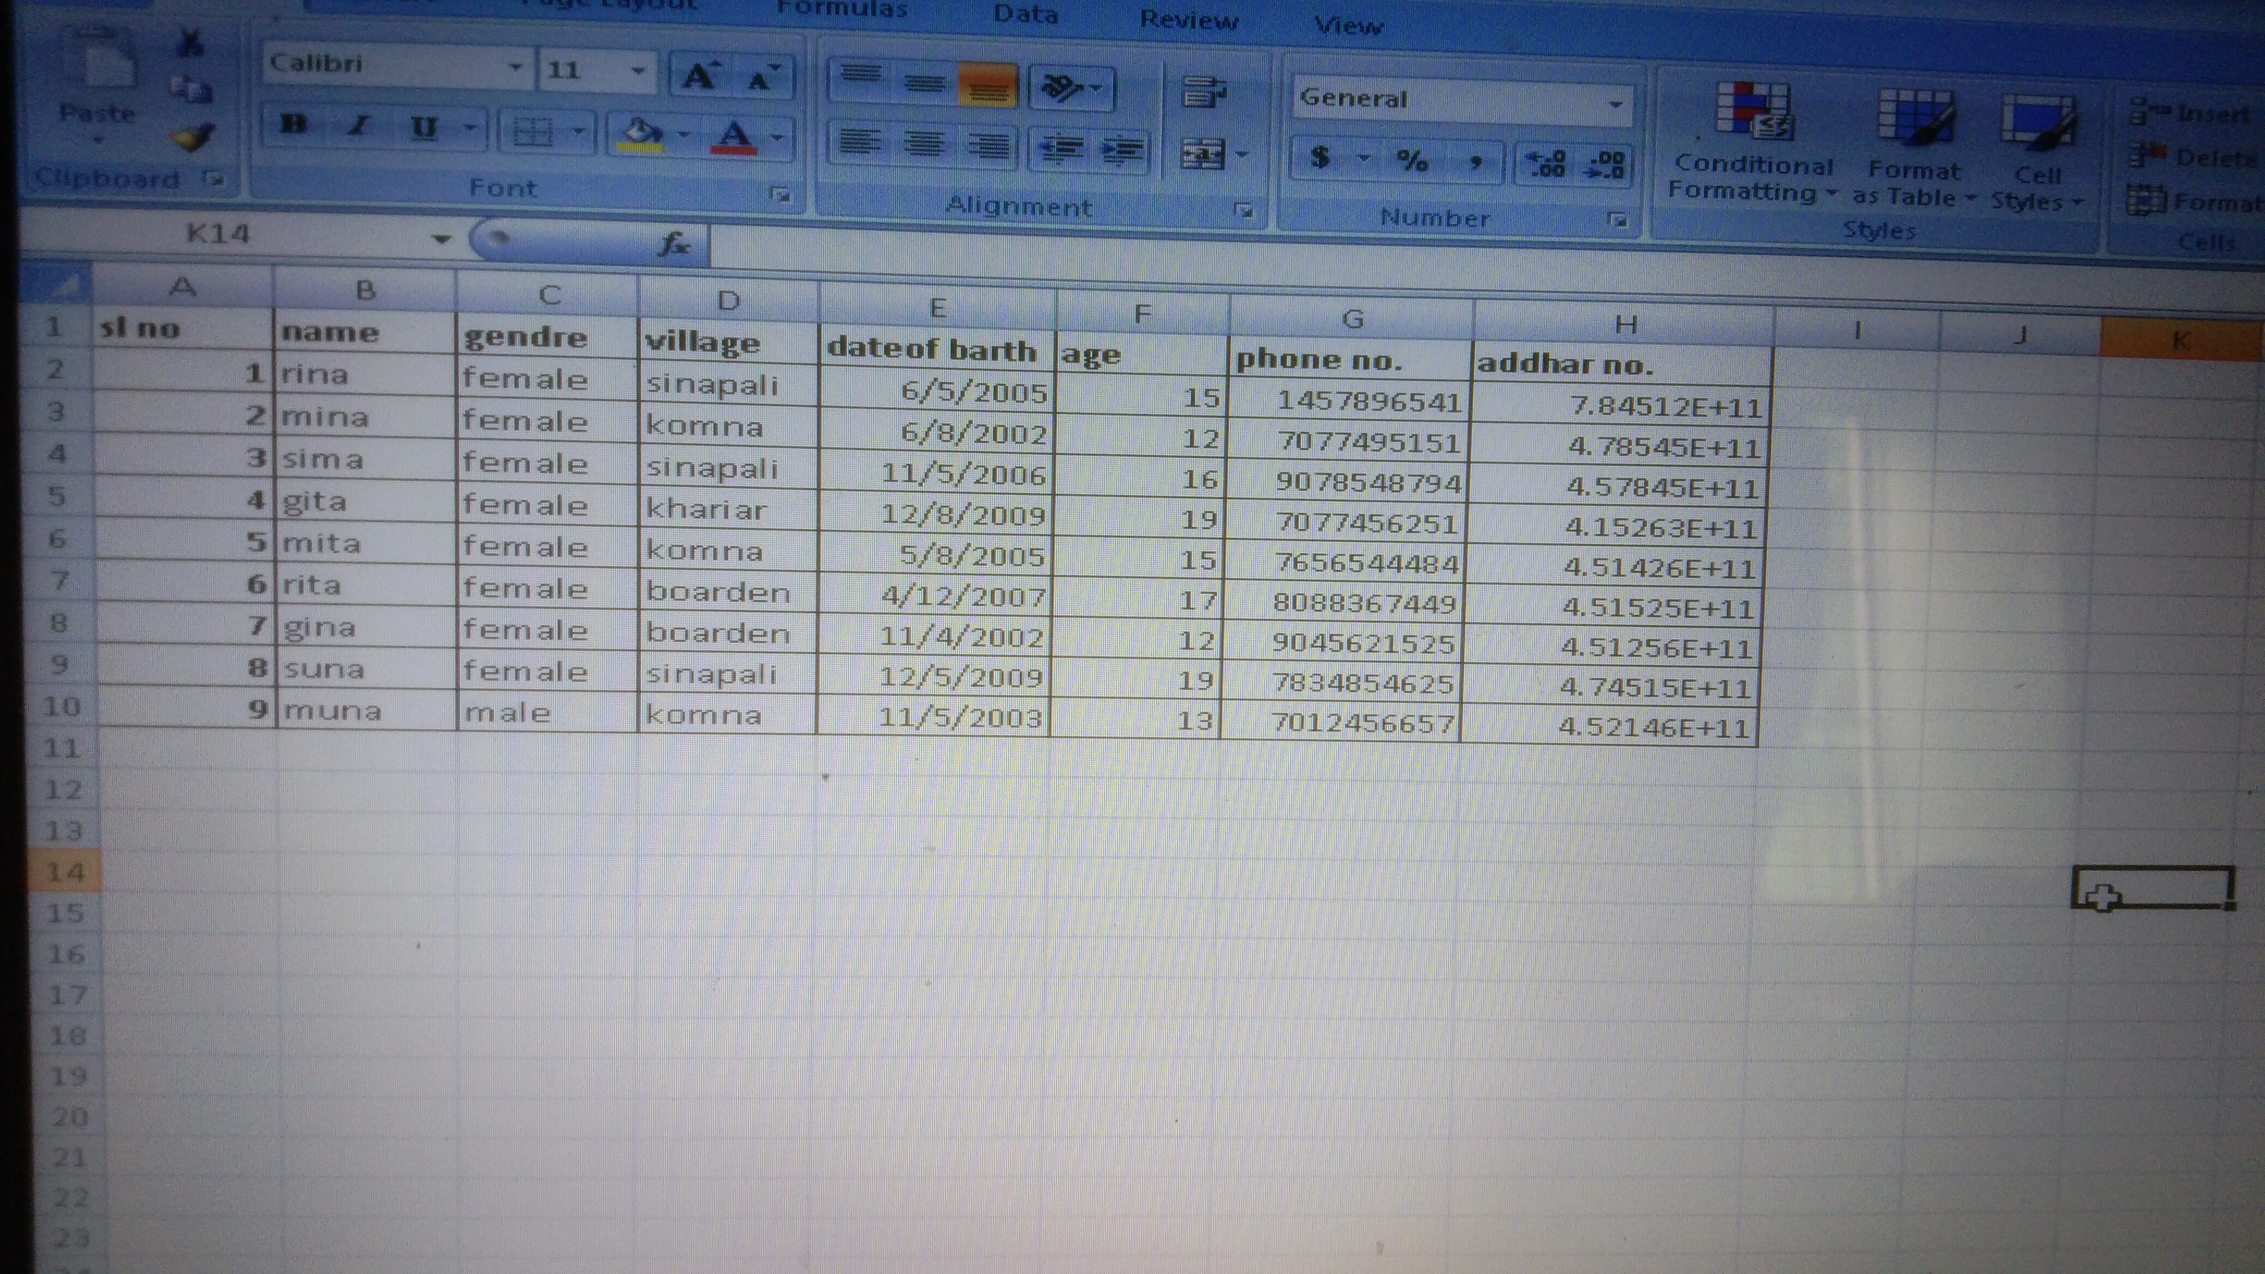The width and height of the screenshot is (2265, 1274).
Task: Open the Name Box dropdown arrow
Action: (x=442, y=238)
